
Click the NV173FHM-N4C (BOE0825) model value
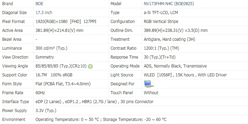pyautogui.click(x=169, y=4)
